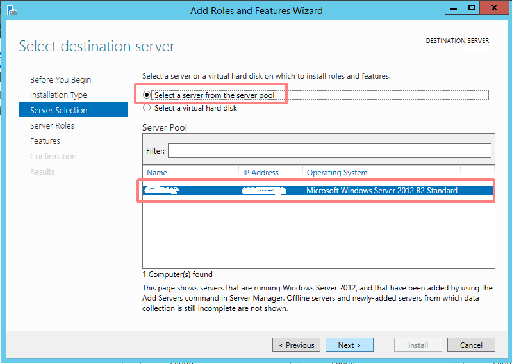Sort server pool by IP Address column
The height and width of the screenshot is (364, 512).
click(x=261, y=173)
